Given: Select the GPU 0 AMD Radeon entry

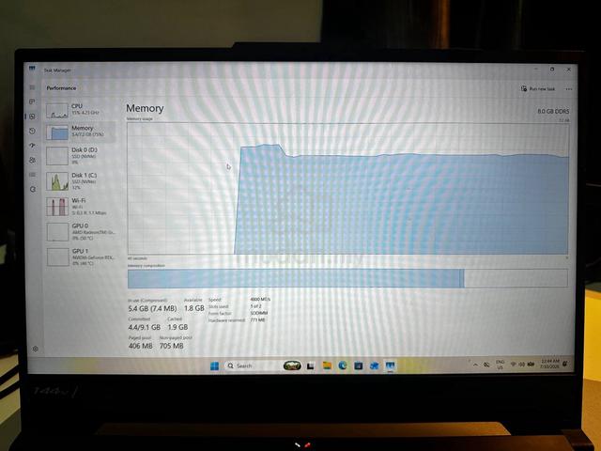Looking at the screenshot, I should click(x=80, y=232).
